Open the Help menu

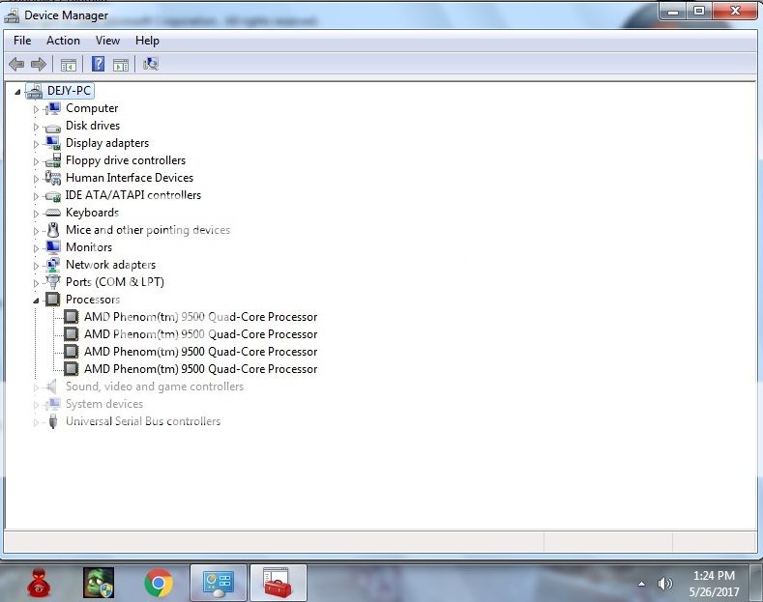pos(147,41)
